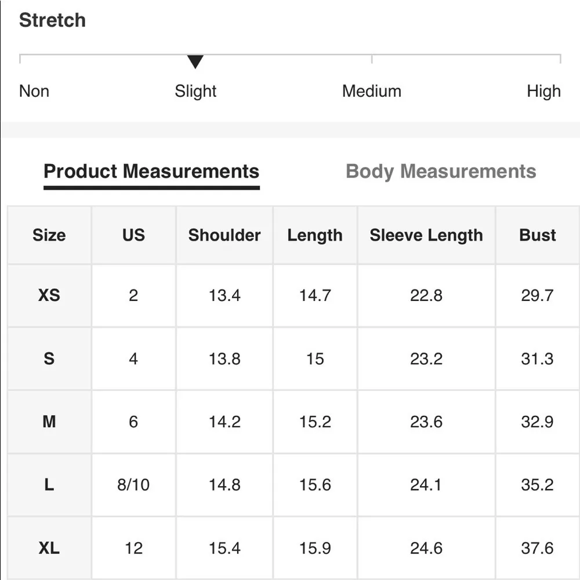Select the L size row label

pyautogui.click(x=49, y=485)
